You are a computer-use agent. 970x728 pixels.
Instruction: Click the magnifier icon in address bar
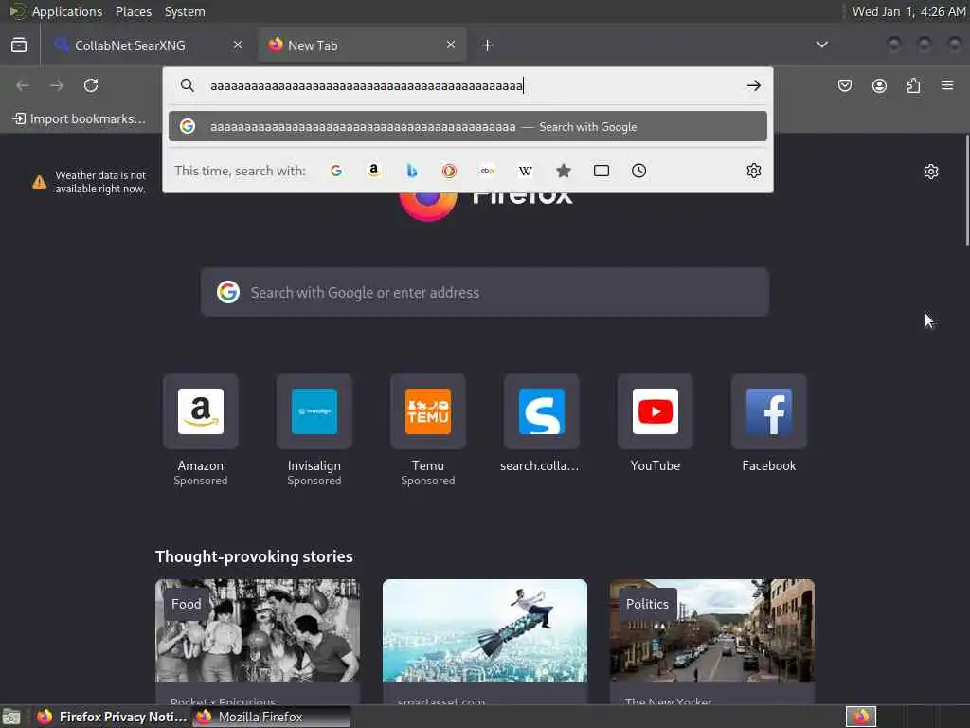(x=188, y=85)
